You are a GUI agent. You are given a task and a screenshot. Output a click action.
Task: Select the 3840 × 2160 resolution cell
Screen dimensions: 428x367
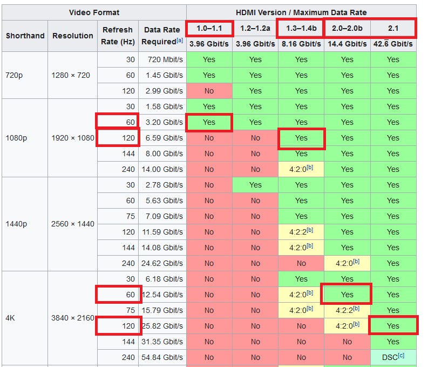point(73,318)
